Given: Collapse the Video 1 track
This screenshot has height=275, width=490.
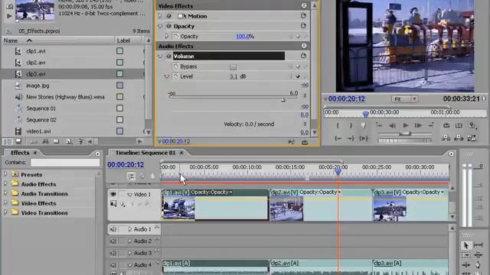Looking at the screenshot, I should click(x=129, y=195).
